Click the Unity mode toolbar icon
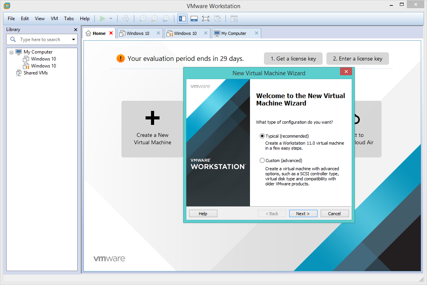 [217, 19]
